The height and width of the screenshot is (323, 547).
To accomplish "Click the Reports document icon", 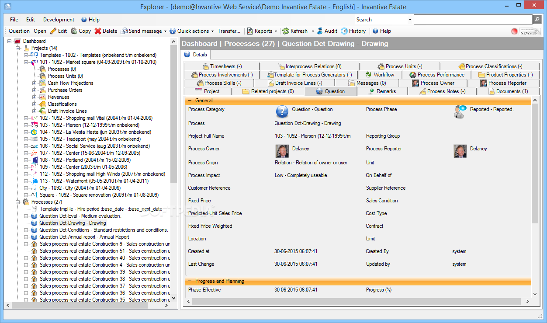I will (x=250, y=31).
